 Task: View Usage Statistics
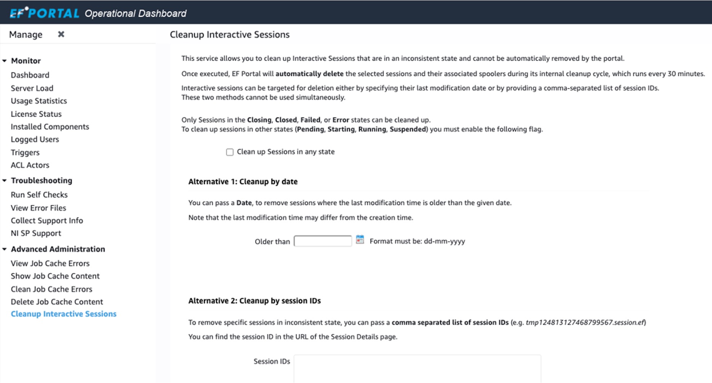click(39, 101)
